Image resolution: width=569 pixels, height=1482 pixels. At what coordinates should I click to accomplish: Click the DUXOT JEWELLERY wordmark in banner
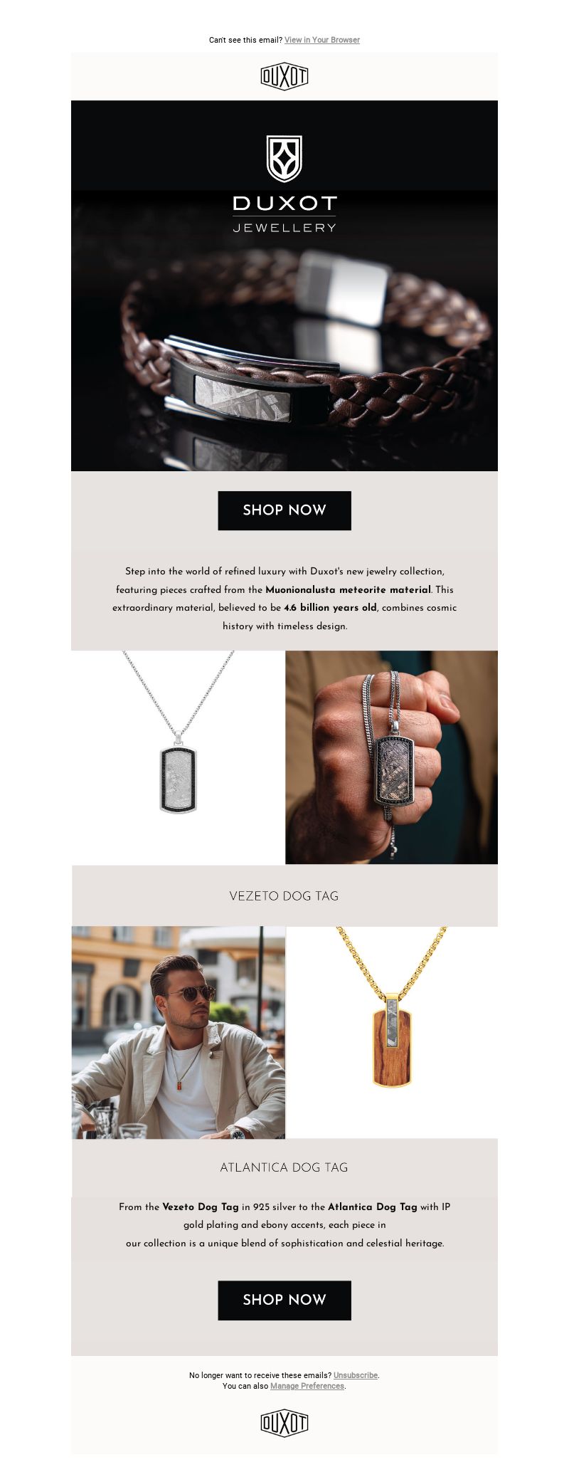pos(284,214)
